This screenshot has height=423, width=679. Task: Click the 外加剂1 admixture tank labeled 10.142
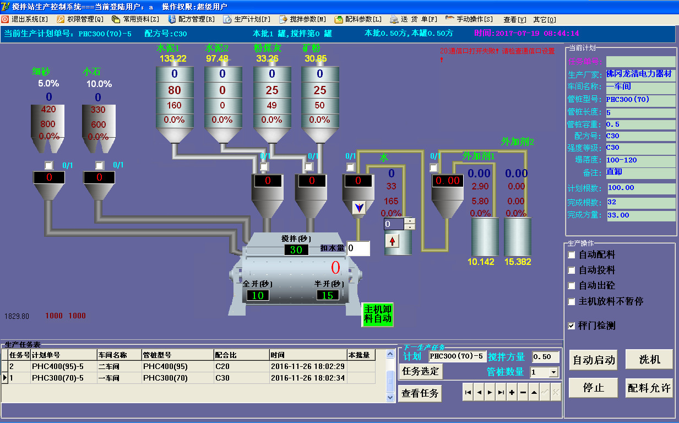(485, 236)
